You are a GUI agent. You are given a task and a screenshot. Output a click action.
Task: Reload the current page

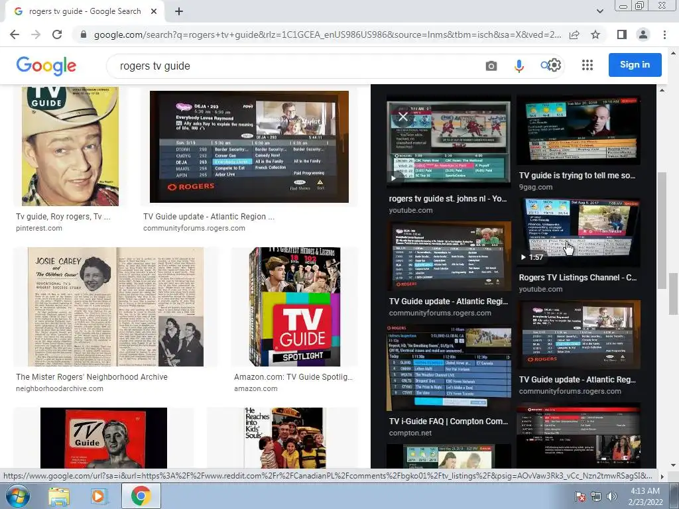coord(57,34)
